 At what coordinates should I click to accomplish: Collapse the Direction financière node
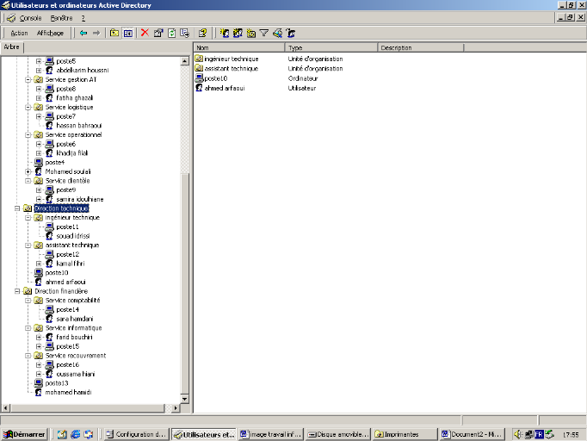[x=17, y=291]
